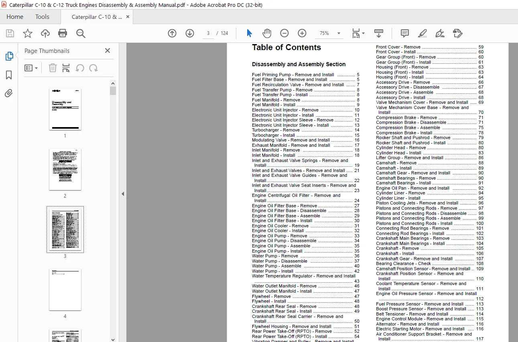Click the 'Engine Oil Pan - Remove and Install' entry
Viewport: 518px width, 342px height.
point(430,188)
